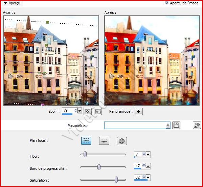
Task: Click the Bord de progressivité slider handle
Action: pos(99,167)
